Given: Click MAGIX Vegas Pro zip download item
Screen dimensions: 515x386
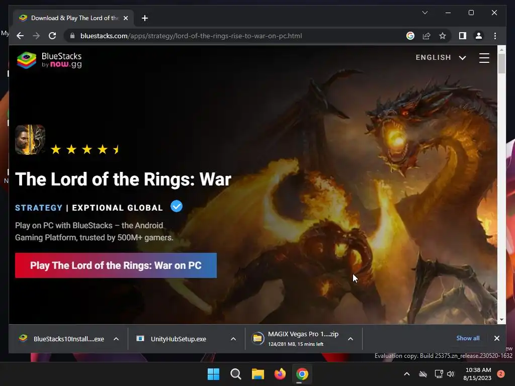Looking at the screenshot, I should pyautogui.click(x=295, y=339).
